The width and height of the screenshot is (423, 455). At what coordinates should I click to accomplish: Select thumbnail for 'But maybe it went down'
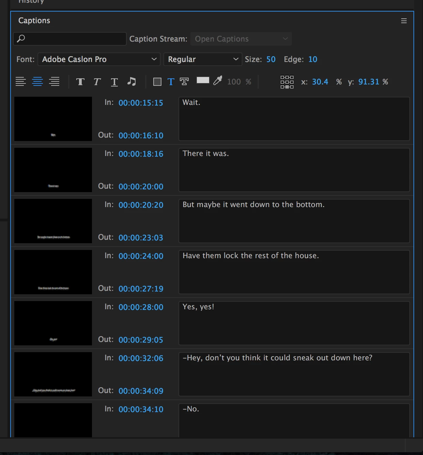tap(53, 221)
